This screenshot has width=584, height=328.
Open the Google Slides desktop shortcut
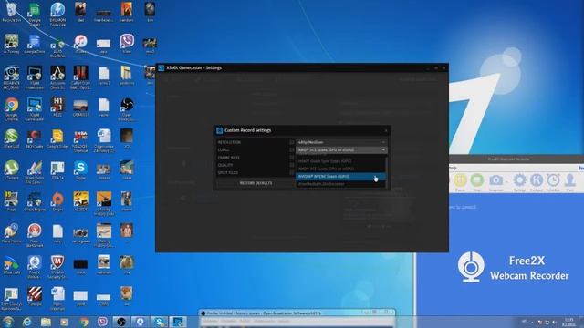(57, 139)
